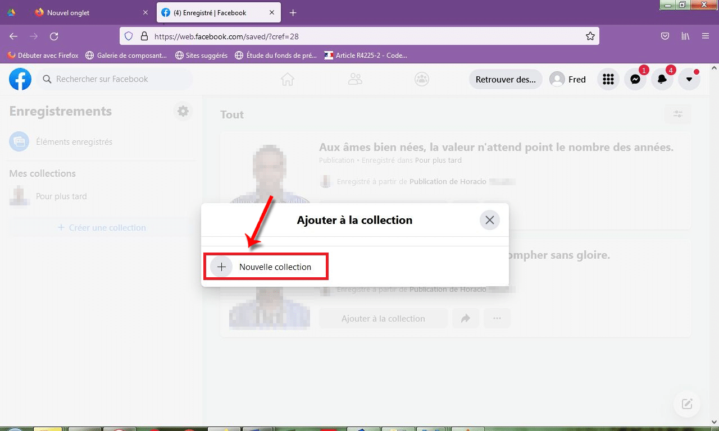The height and width of the screenshot is (431, 719).
Task: Bookmark this page with the star icon
Action: pyautogui.click(x=590, y=36)
